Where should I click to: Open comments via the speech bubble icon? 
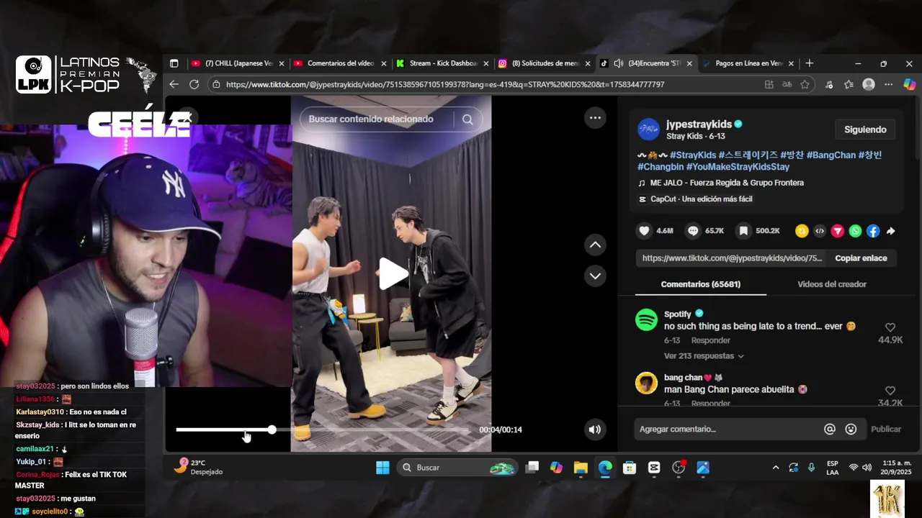click(x=693, y=231)
